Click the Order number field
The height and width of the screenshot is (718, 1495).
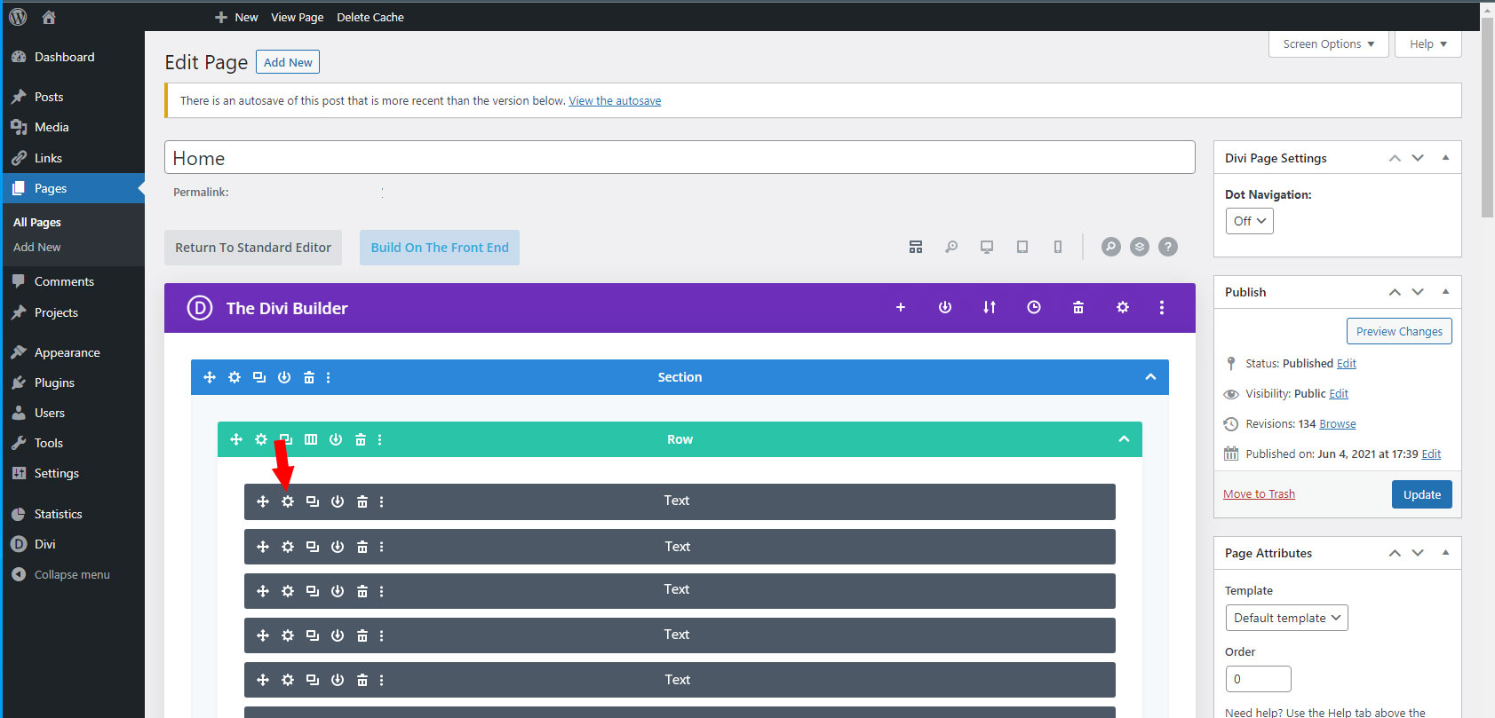coord(1258,679)
